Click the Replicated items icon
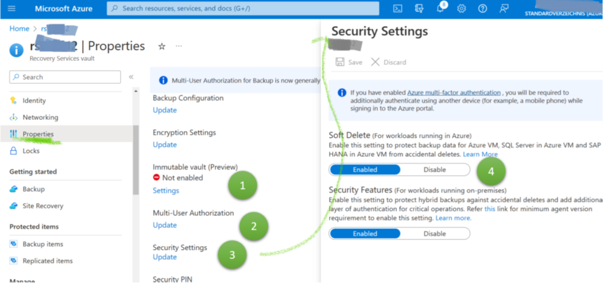The height and width of the screenshot is (283, 603). click(x=14, y=261)
